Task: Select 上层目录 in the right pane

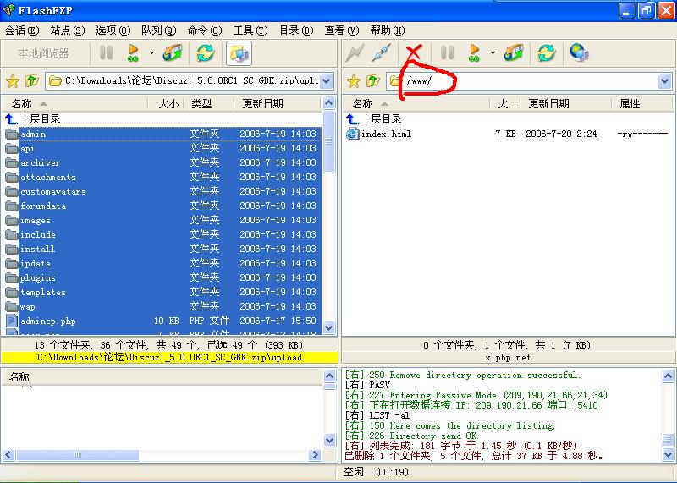Action: 374,119
